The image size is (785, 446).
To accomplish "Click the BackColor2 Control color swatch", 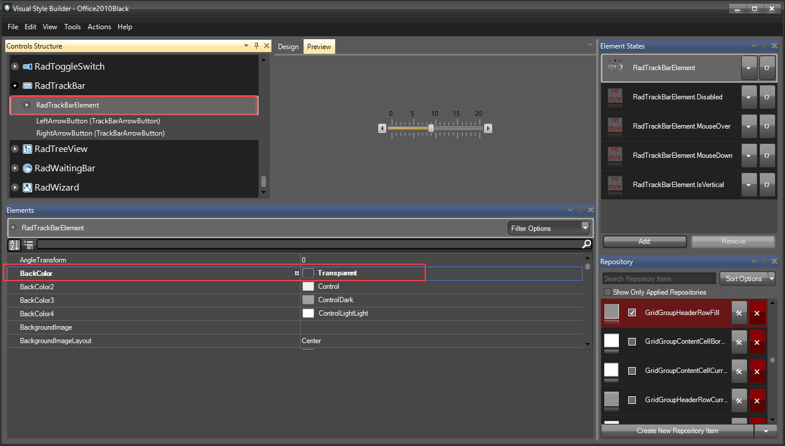I will click(308, 286).
